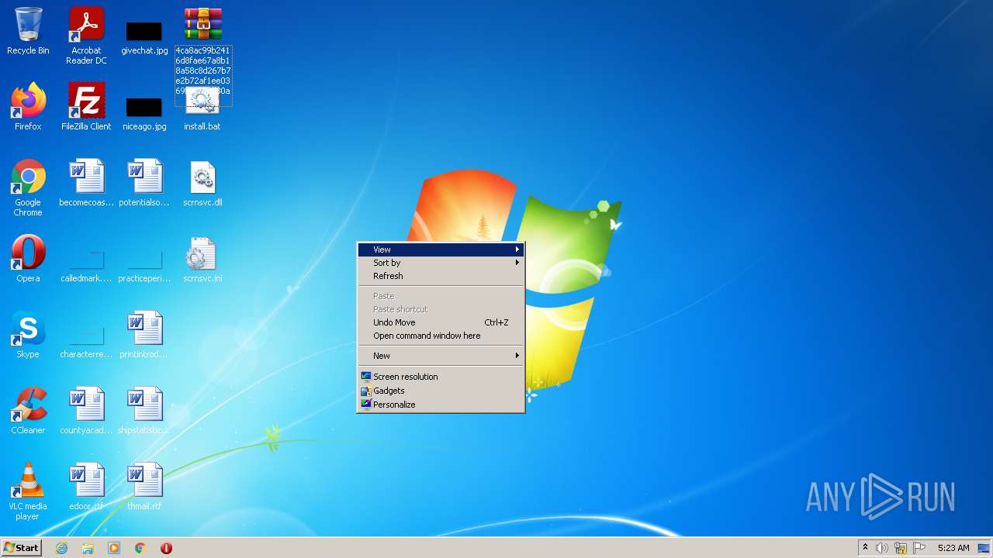Expand the New submenu
993x558 pixels.
tap(441, 356)
